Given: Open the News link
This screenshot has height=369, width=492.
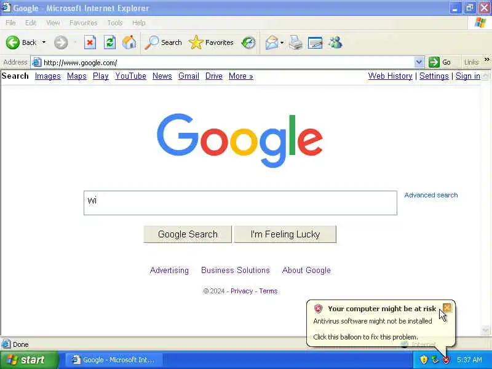Looking at the screenshot, I should click(162, 76).
